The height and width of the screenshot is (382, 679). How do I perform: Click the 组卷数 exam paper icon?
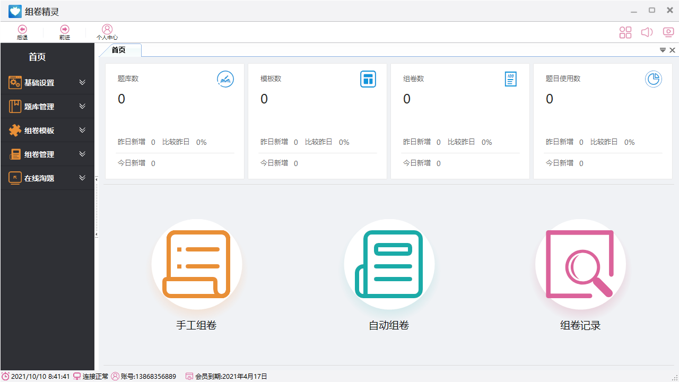click(x=510, y=79)
